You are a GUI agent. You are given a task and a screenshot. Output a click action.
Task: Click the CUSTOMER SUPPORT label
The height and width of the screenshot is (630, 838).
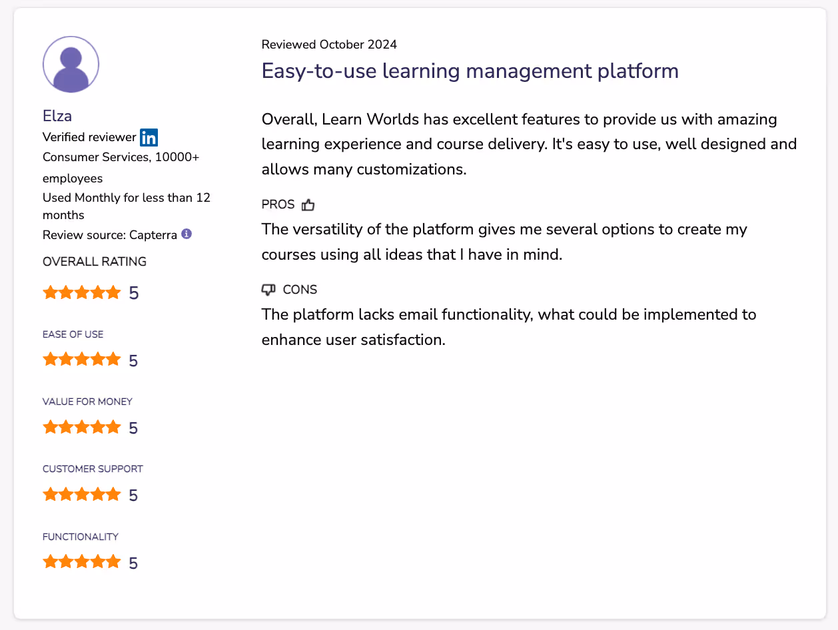click(x=93, y=469)
